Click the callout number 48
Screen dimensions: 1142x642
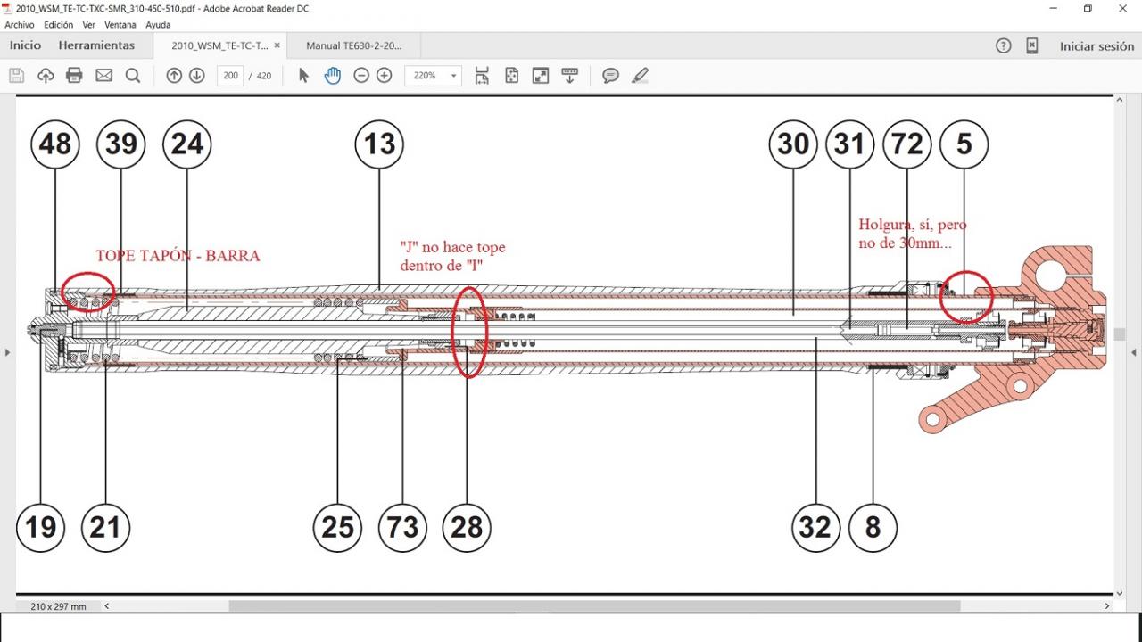coord(55,144)
